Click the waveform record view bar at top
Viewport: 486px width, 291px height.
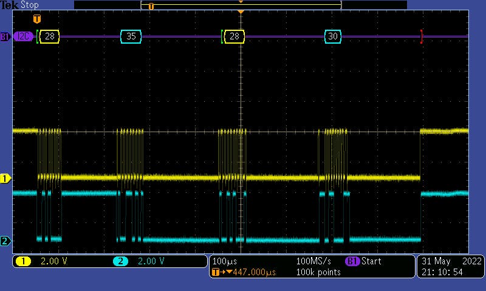241,5
